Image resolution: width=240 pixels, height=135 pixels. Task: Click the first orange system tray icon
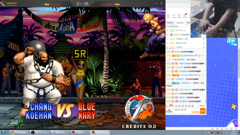tap(208, 133)
